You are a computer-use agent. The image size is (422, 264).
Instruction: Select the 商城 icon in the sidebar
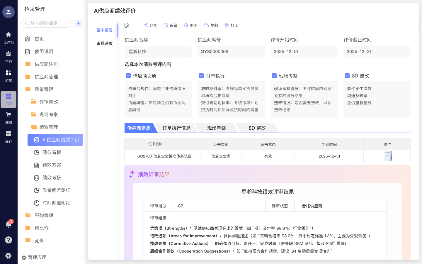pyautogui.click(x=8, y=117)
